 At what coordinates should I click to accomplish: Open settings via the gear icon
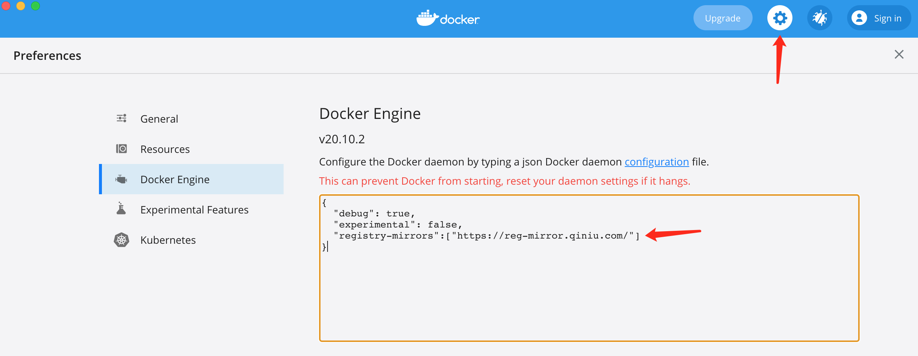[x=780, y=18]
